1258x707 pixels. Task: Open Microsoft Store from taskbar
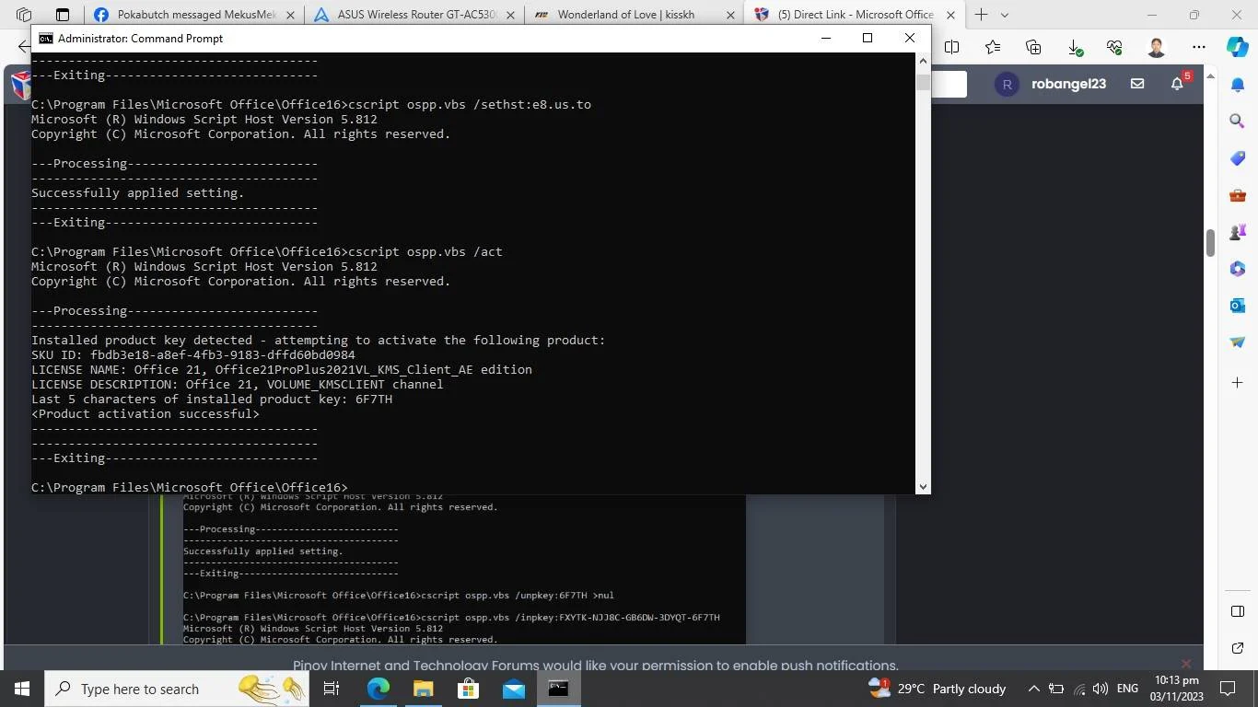pos(468,688)
